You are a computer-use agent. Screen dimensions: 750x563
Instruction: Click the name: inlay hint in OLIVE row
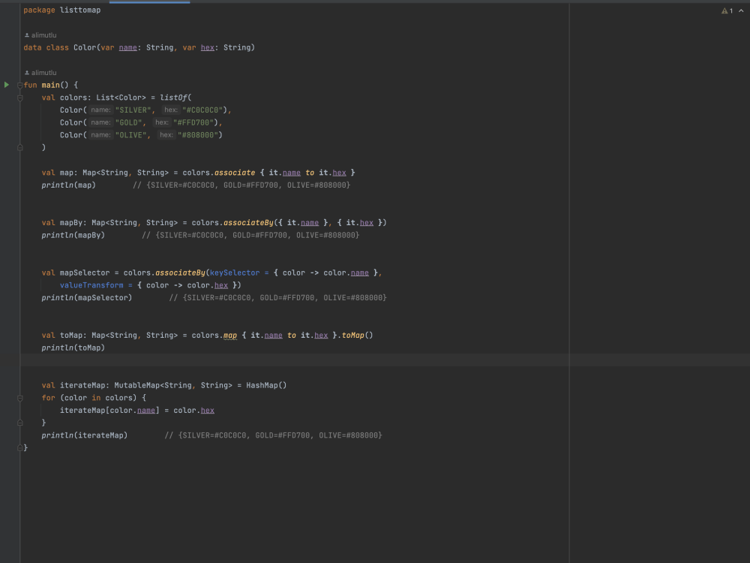pos(100,135)
